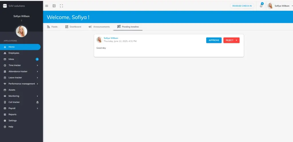Expand the Attendance tracker chevron
Screen dimensions: 293x142
point(37,72)
